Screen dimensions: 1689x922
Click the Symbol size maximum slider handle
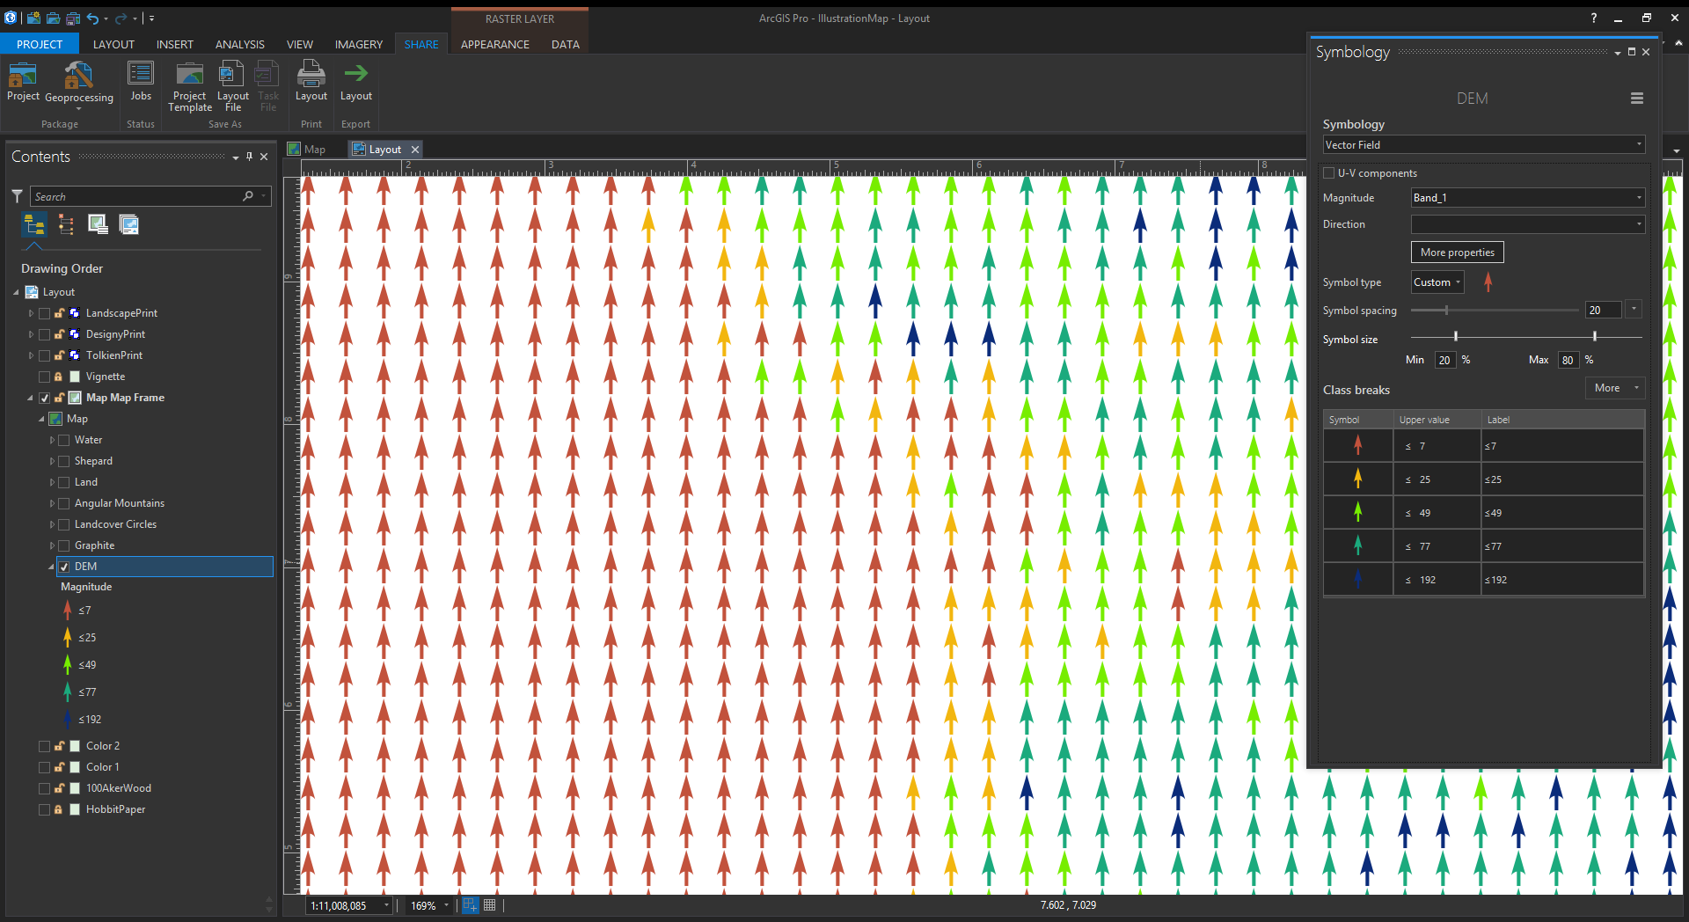coord(1595,336)
